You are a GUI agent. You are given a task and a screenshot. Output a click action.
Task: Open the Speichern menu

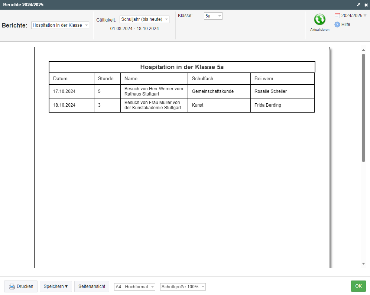coord(56,286)
